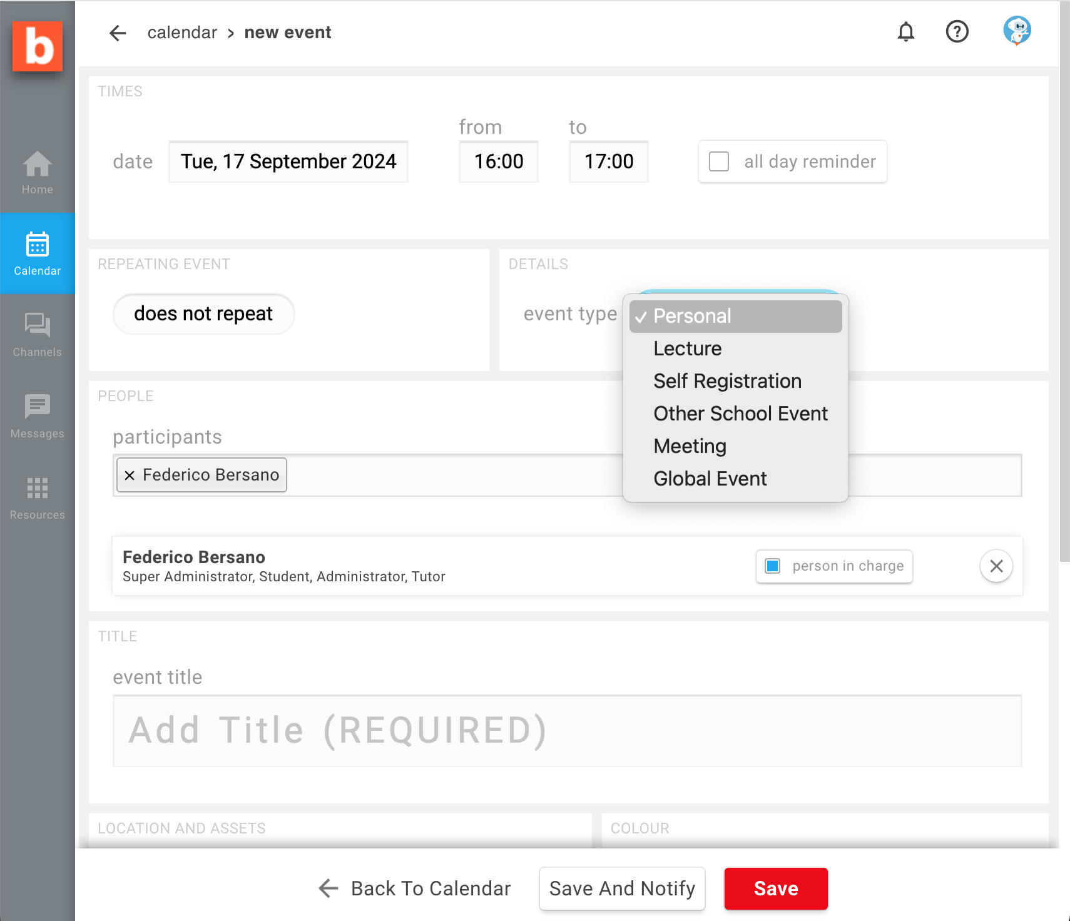1070x921 pixels.
Task: Open the Messages sidebar section
Action: 38,416
